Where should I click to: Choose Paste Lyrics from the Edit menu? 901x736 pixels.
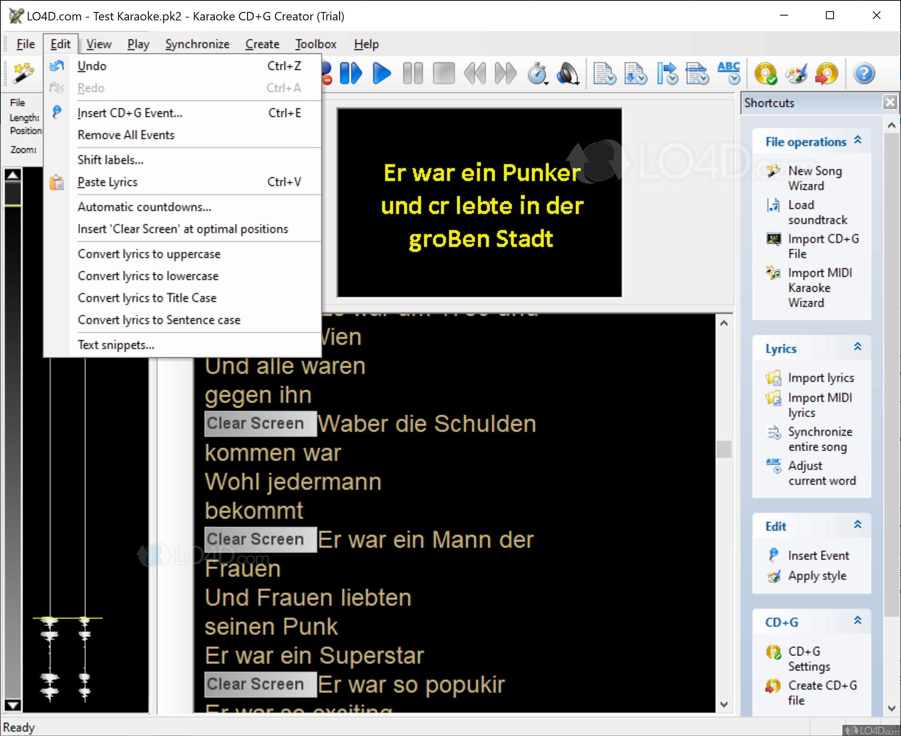[107, 181]
